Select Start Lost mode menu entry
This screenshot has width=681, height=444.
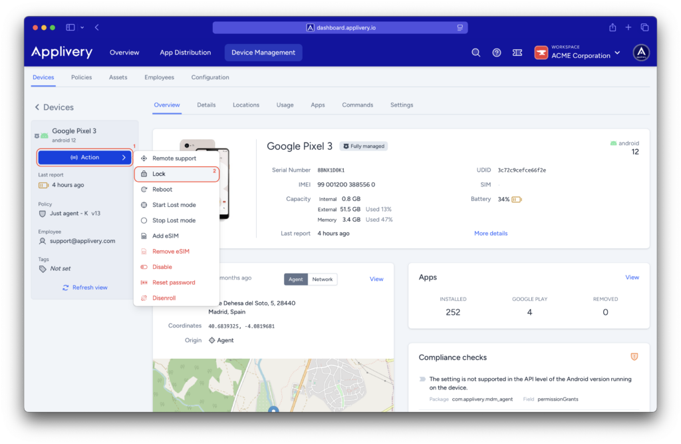click(176, 205)
